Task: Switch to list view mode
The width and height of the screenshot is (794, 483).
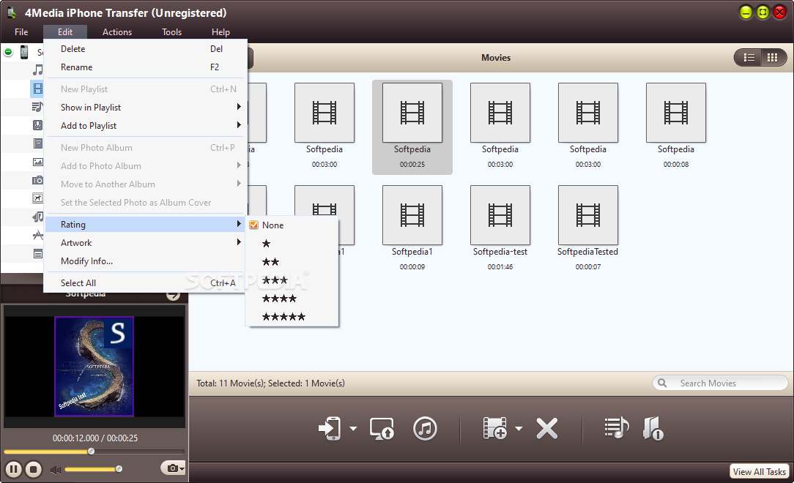Action: [749, 58]
